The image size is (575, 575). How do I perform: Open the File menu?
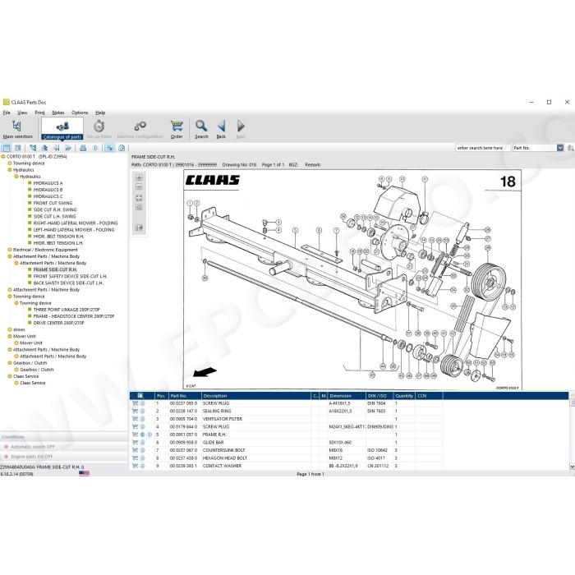[7, 113]
